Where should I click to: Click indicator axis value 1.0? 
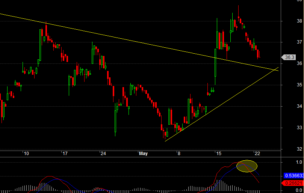click(x=299, y=162)
